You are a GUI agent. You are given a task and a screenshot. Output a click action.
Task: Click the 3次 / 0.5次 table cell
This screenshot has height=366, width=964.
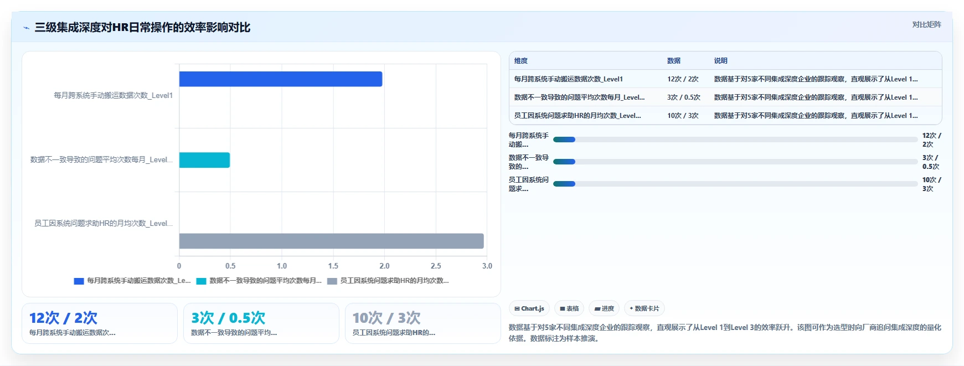click(x=684, y=97)
